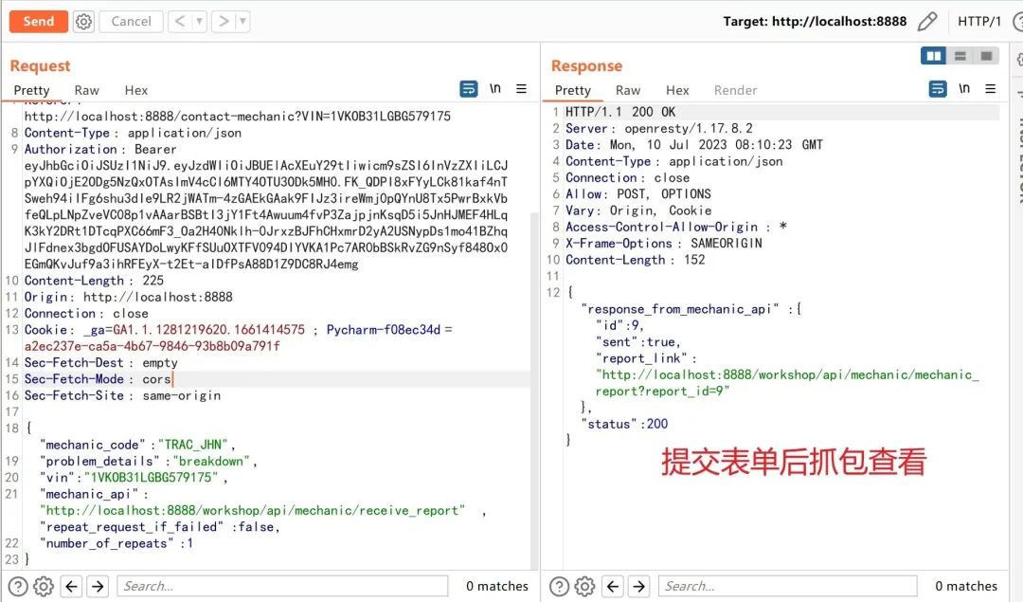This screenshot has width=1023, height=602.
Task: Click the repeat_request_if_failed false line
Action: (160, 526)
